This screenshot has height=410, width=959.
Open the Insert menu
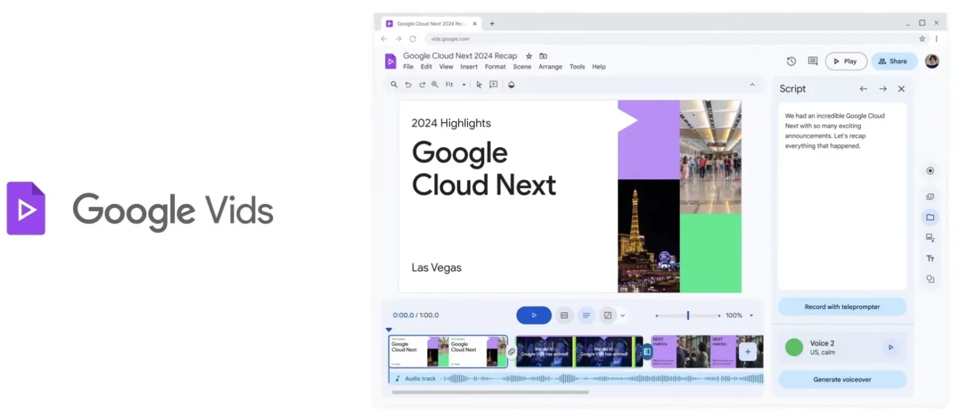coord(469,67)
